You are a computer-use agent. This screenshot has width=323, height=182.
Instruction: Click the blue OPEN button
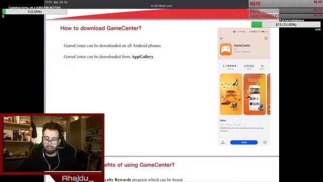point(244,143)
